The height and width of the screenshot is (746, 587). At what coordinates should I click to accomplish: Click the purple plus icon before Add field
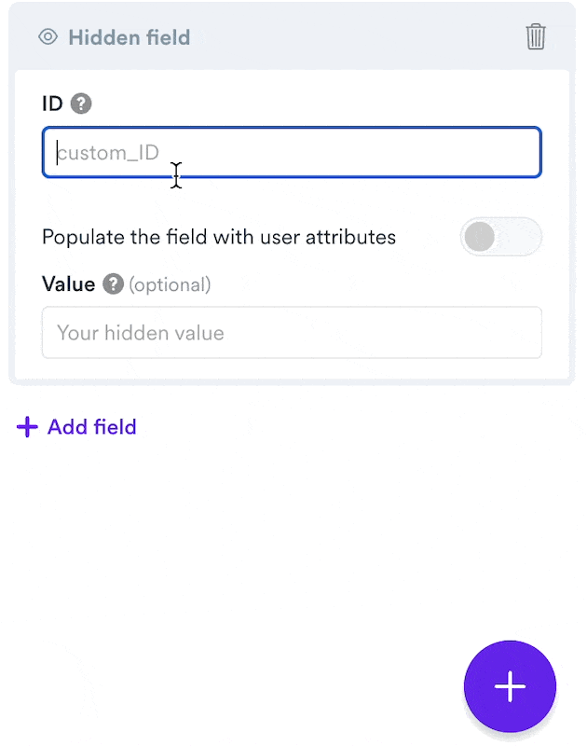click(x=27, y=427)
